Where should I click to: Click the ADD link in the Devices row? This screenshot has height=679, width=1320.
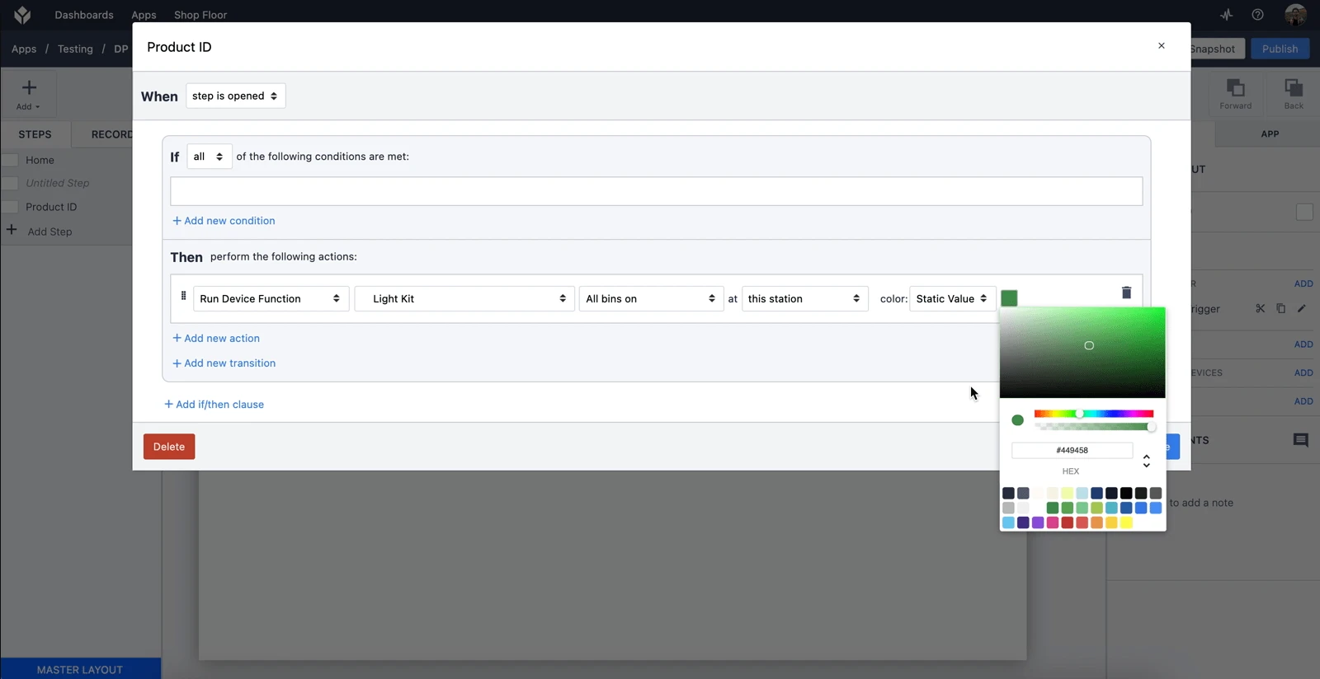(x=1303, y=372)
